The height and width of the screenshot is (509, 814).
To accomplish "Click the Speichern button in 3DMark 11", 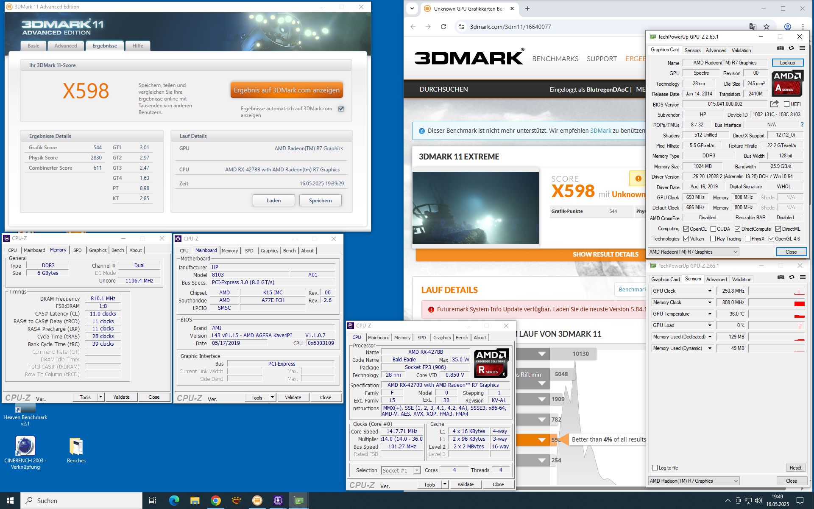I will tap(320, 200).
